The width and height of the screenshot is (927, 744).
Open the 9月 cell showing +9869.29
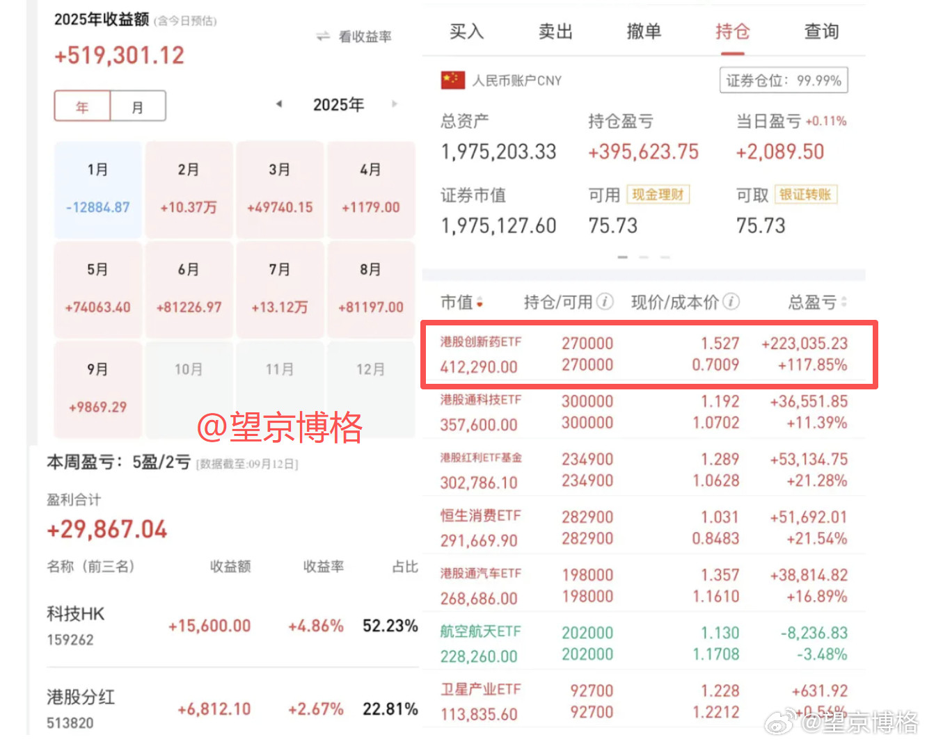[x=98, y=389]
